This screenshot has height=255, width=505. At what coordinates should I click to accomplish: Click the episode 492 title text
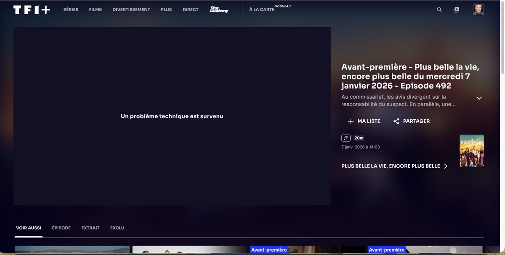point(410,76)
